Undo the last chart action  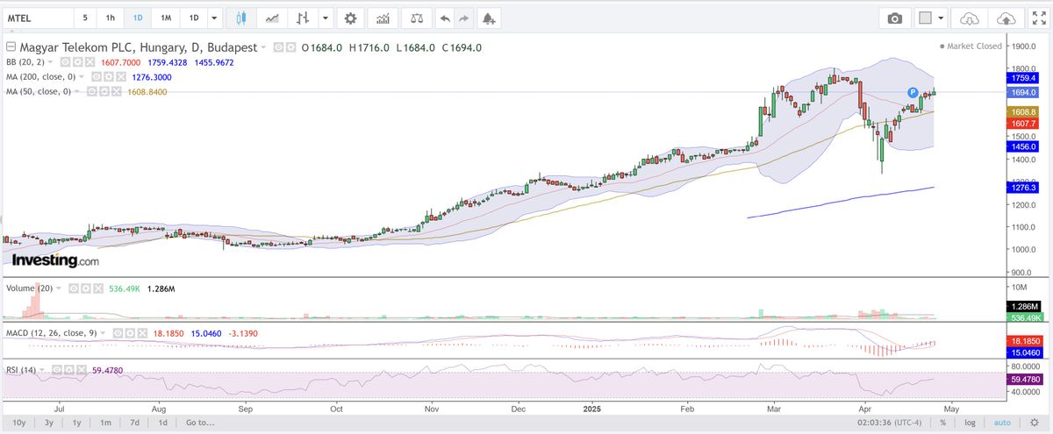click(x=445, y=18)
